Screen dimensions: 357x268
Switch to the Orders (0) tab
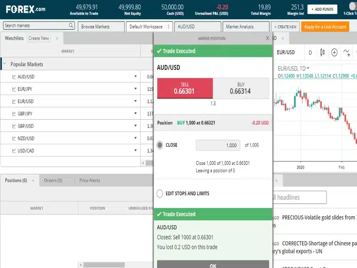53,180
